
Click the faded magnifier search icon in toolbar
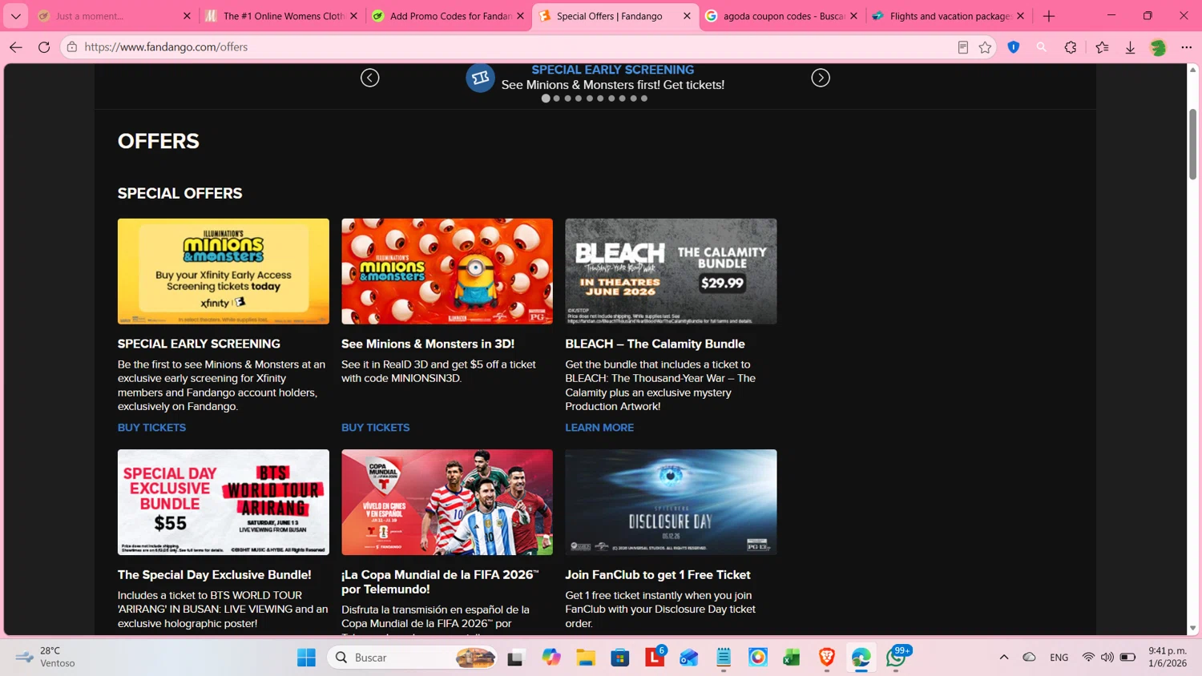[1042, 47]
